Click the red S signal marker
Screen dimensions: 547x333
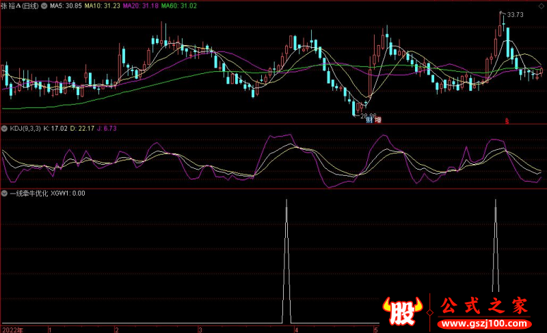(x=507, y=120)
